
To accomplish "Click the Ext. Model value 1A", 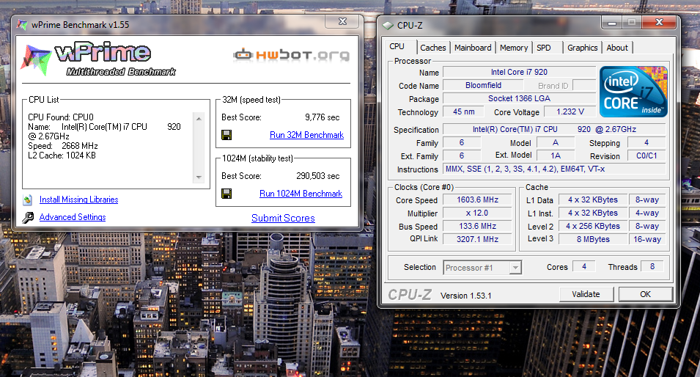I will click(556, 155).
